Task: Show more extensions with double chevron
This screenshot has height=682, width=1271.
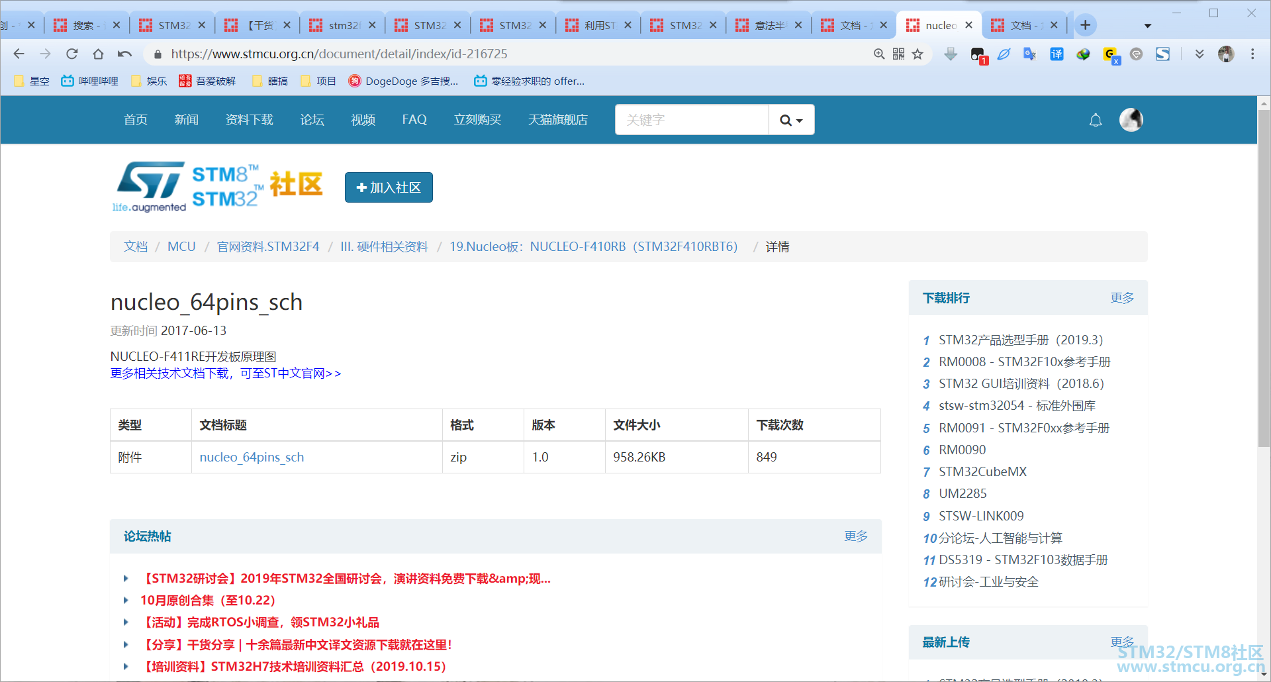Action: [x=1200, y=54]
